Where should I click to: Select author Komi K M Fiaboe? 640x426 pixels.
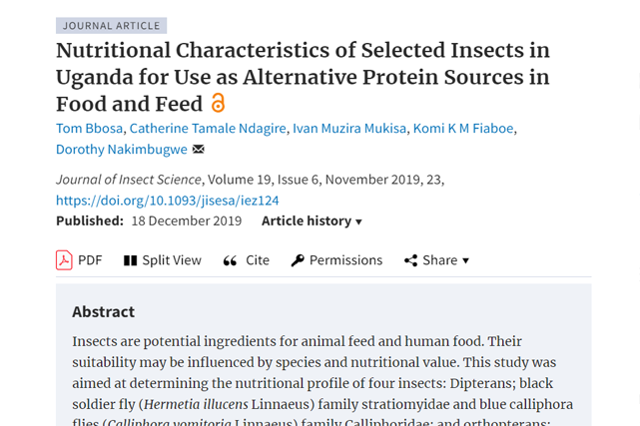click(463, 129)
